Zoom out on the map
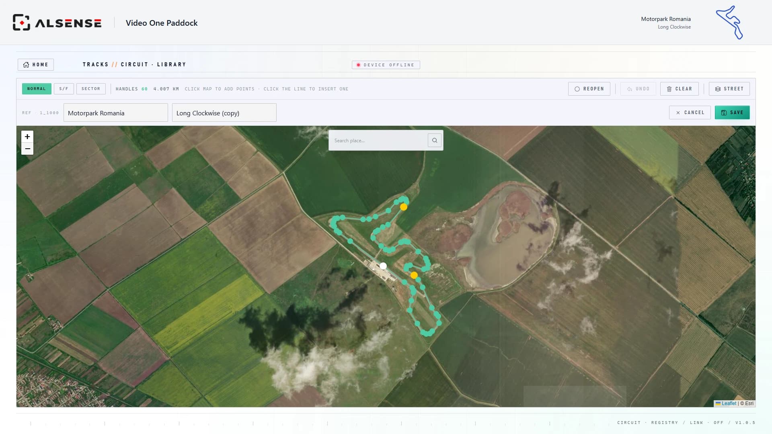 (27, 149)
